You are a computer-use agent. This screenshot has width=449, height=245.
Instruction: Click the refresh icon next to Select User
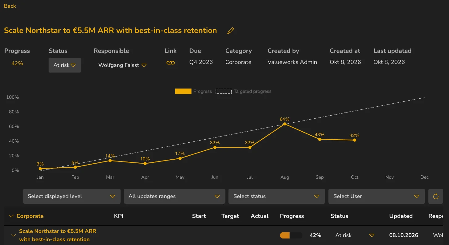436,196
